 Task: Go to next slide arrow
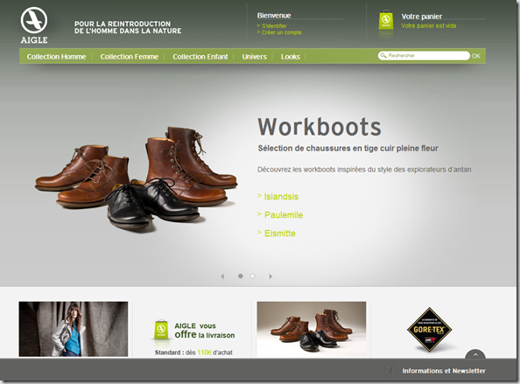pyautogui.click(x=271, y=276)
